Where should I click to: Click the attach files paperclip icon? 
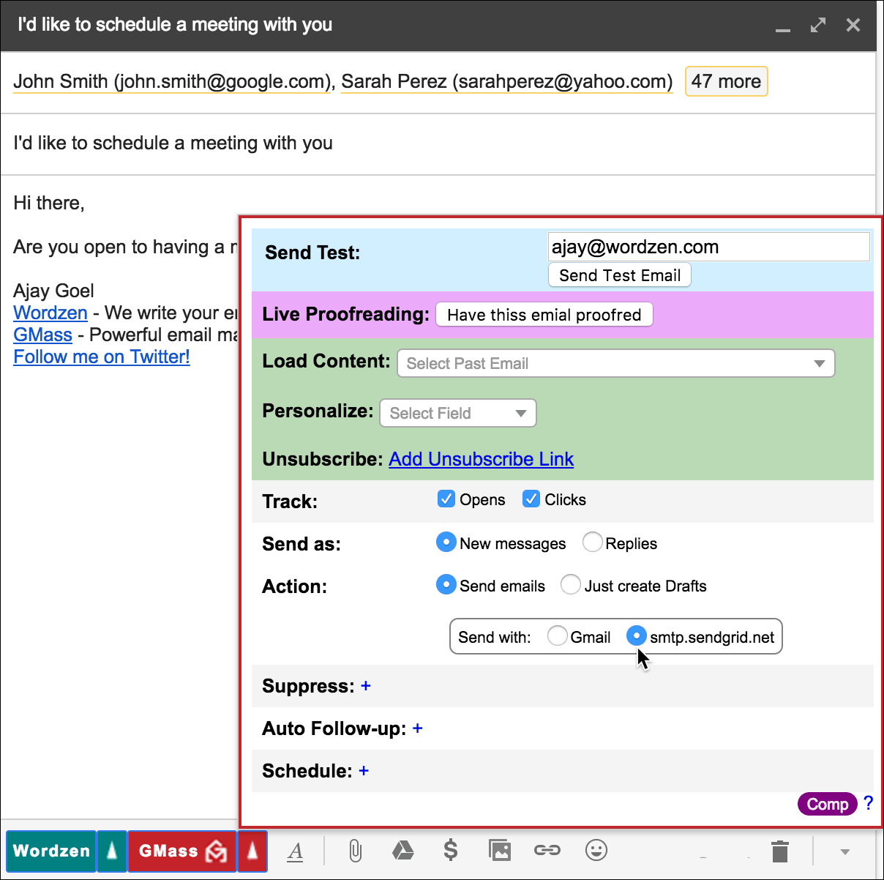coord(355,851)
